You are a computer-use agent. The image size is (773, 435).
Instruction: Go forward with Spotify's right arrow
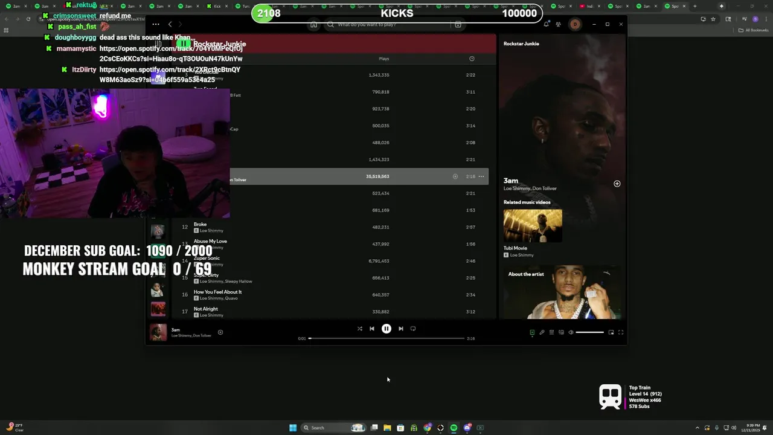[x=180, y=24]
